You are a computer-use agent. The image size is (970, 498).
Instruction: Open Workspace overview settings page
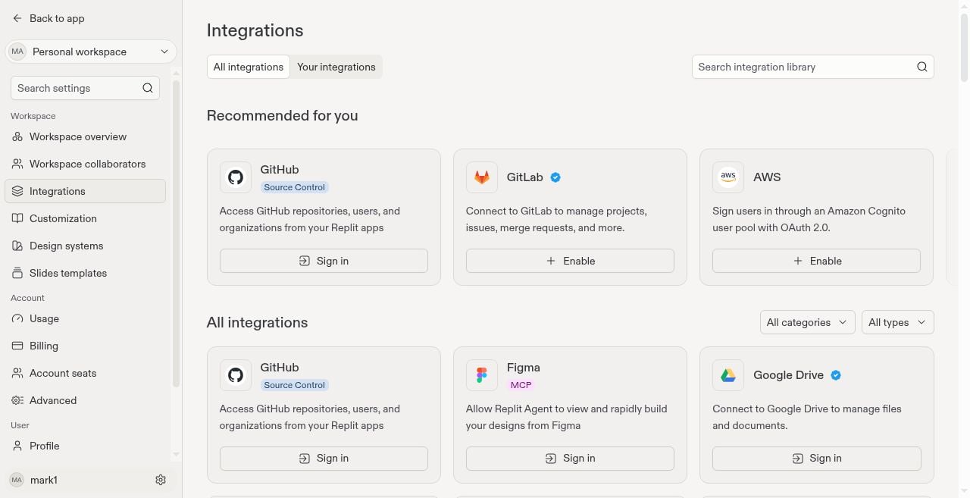[x=85, y=136]
